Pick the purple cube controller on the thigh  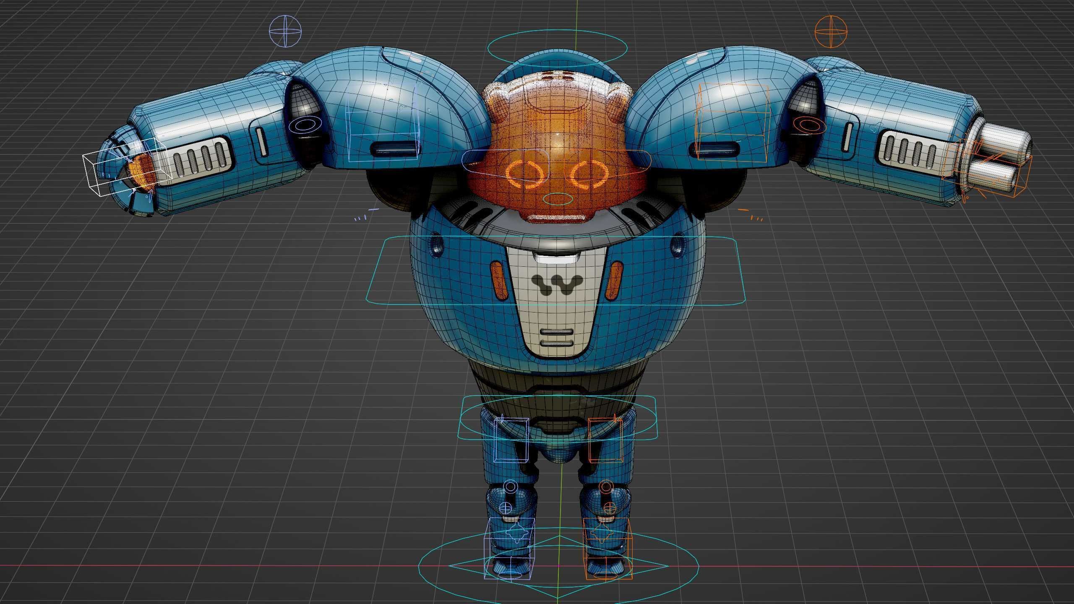(511, 440)
